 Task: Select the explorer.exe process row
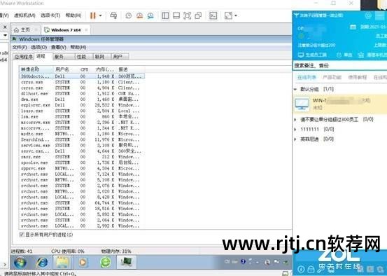tap(82, 105)
